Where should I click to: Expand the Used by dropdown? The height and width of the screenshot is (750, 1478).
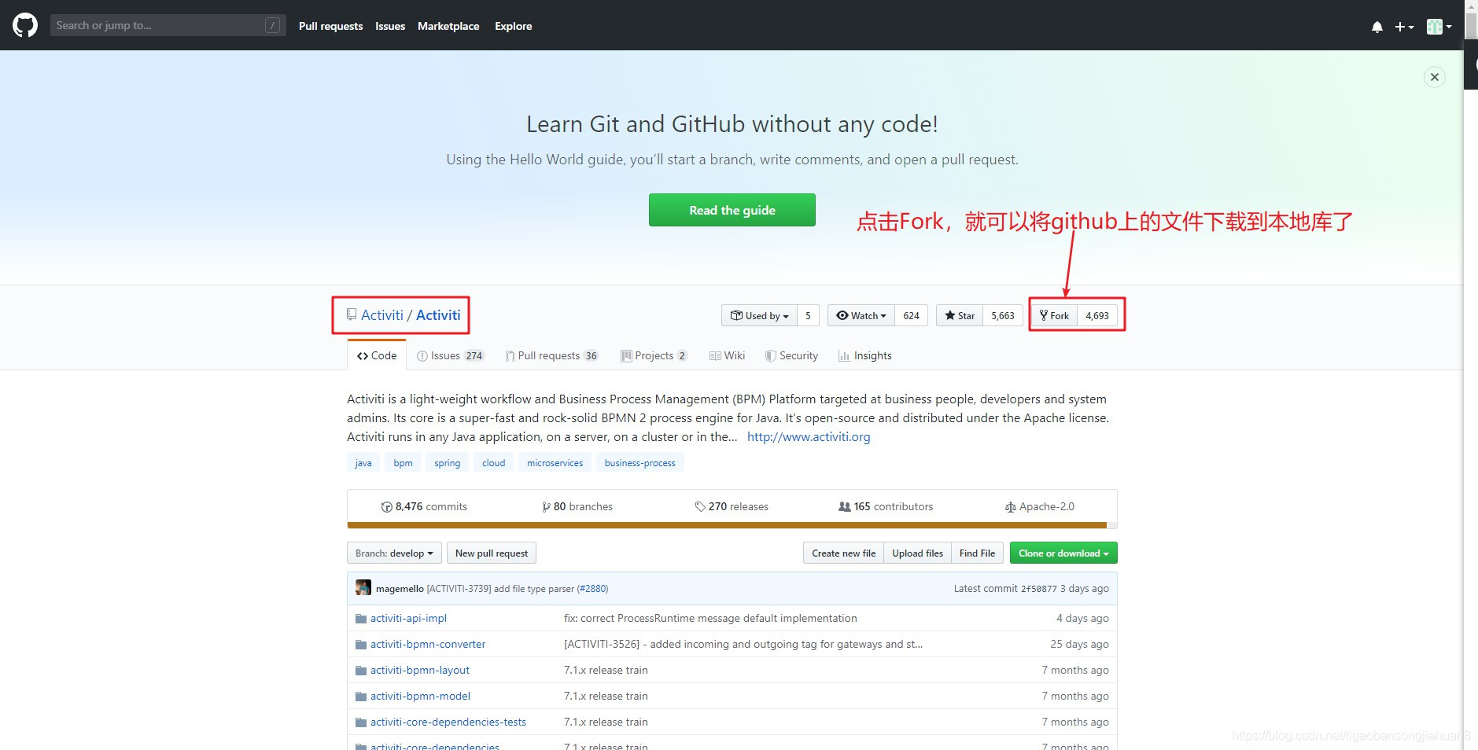point(759,315)
